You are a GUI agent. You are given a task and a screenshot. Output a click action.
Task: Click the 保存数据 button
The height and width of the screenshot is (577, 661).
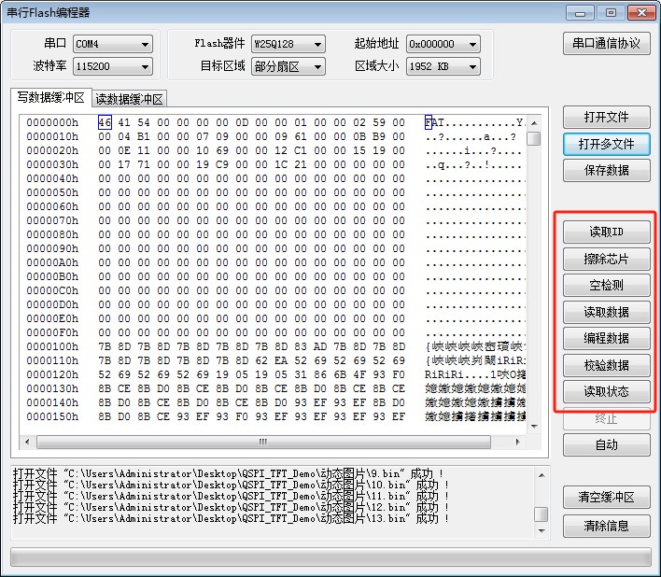tap(606, 170)
